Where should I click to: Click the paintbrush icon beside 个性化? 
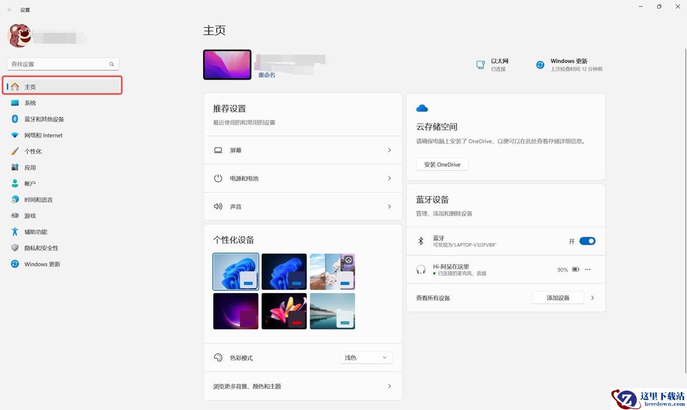click(x=15, y=151)
